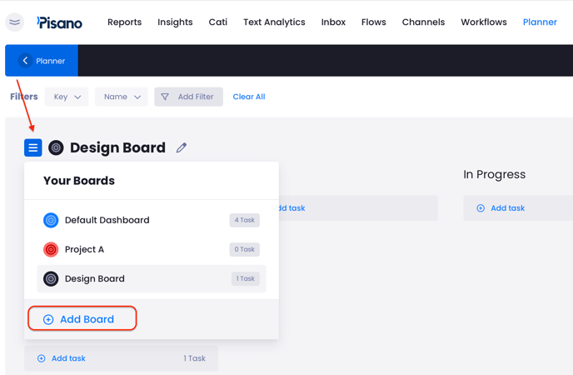Click the pencil icon to rename Design Board
This screenshot has width=573, height=375.
coord(182,147)
